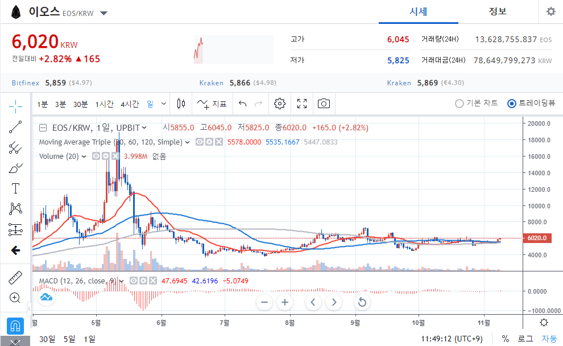This screenshot has width=563, height=346.
Task: Select the 일 daily timeframe
Action: (150, 104)
